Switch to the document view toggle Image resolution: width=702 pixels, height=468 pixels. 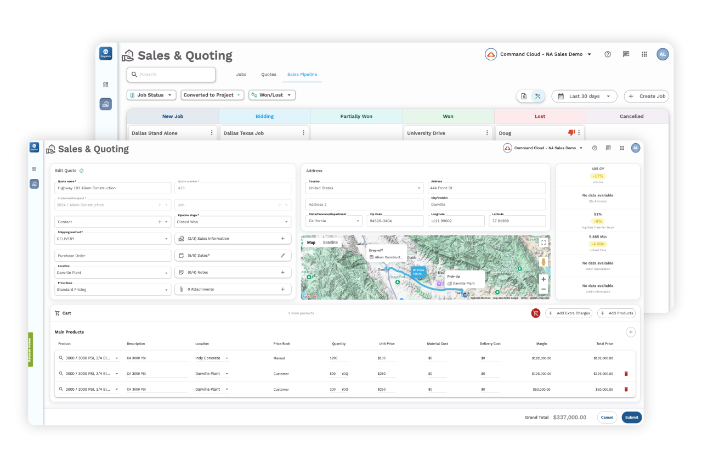click(525, 95)
